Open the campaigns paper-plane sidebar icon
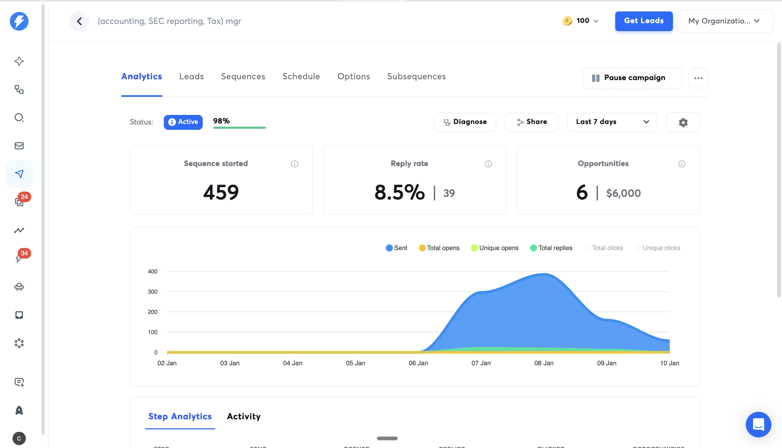The image size is (782, 448). point(19,174)
